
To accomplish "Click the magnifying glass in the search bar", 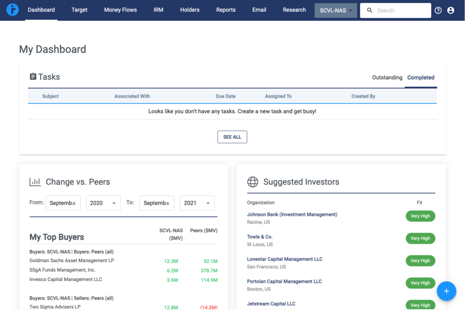I will click(369, 10).
